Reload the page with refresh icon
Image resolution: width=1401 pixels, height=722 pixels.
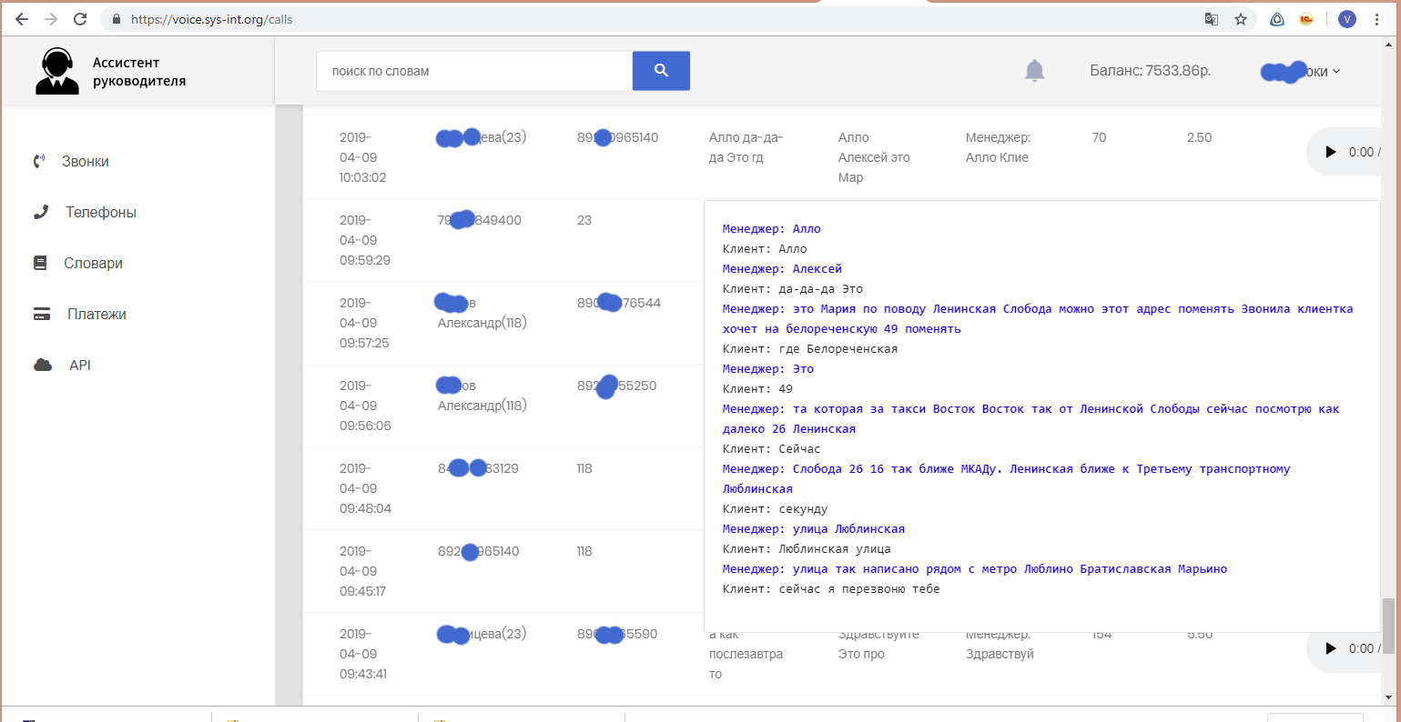coord(80,19)
